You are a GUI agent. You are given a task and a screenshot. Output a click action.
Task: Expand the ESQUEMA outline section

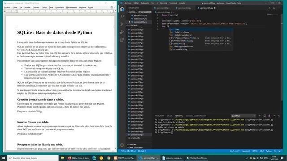139,144
